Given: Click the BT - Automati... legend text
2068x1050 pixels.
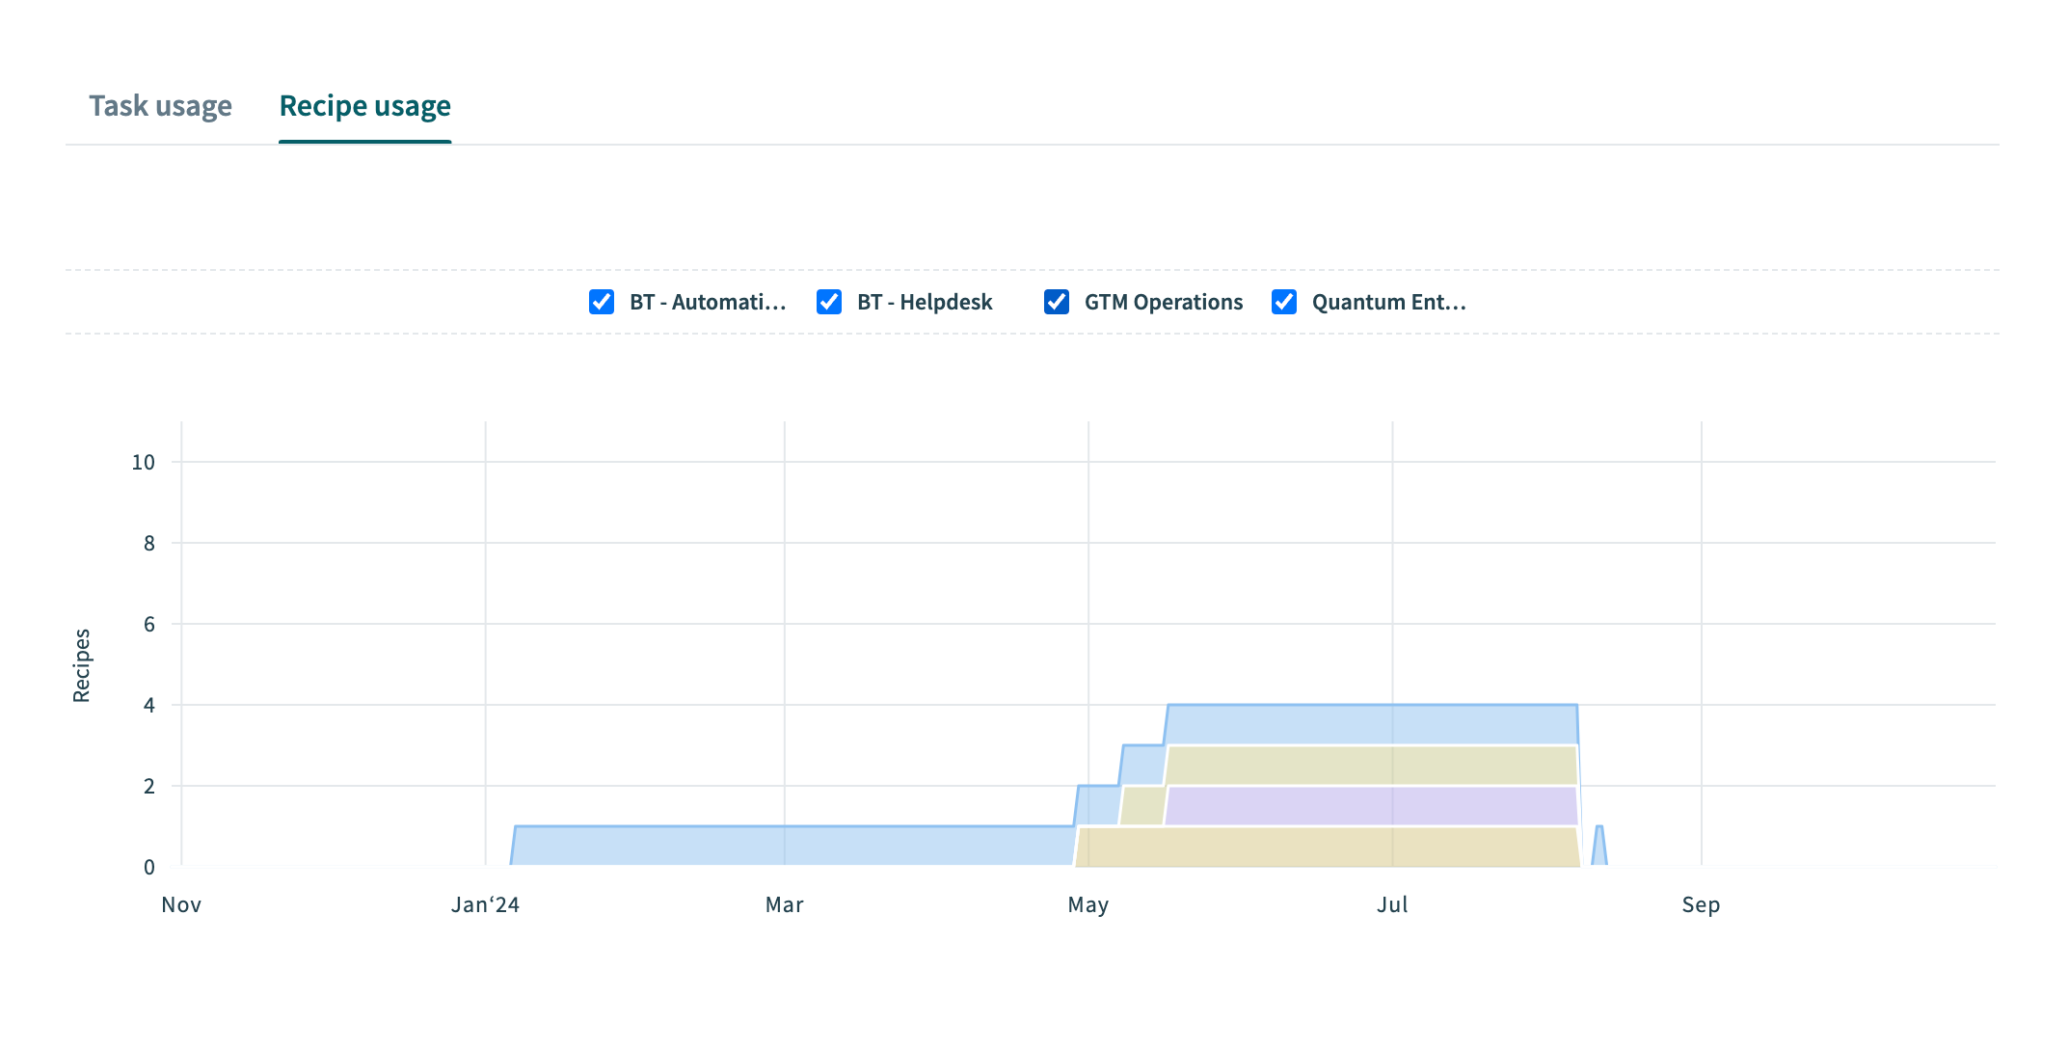Looking at the screenshot, I should click(708, 302).
